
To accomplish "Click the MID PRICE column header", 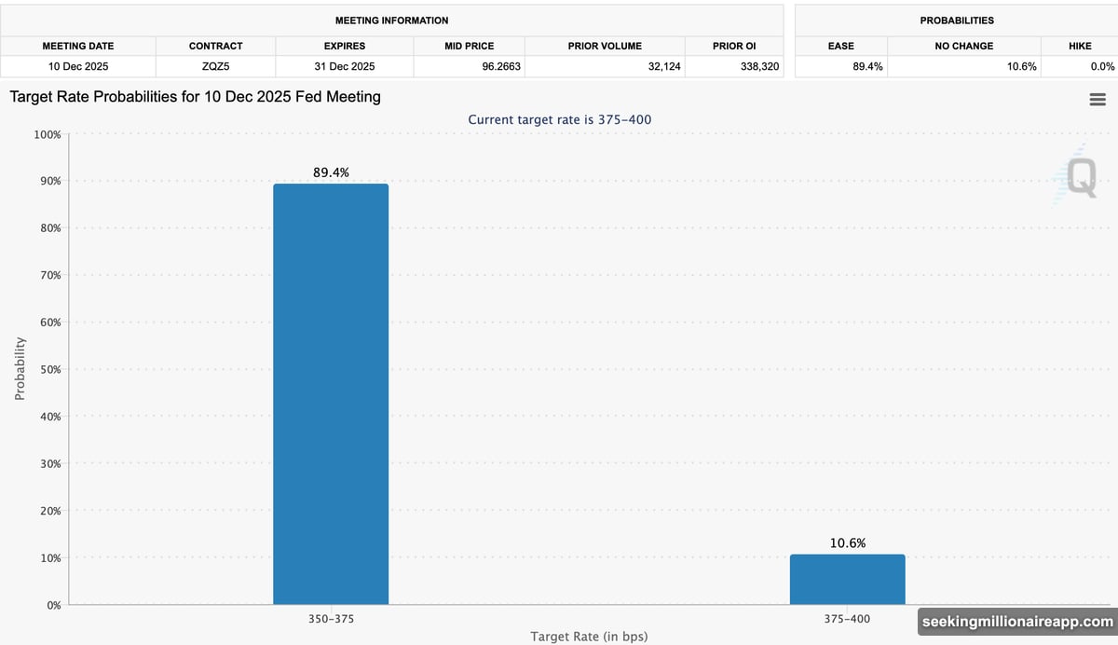I will [469, 46].
